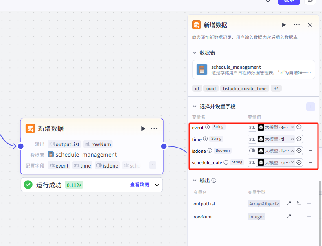Add a new field with plus button

(310, 107)
